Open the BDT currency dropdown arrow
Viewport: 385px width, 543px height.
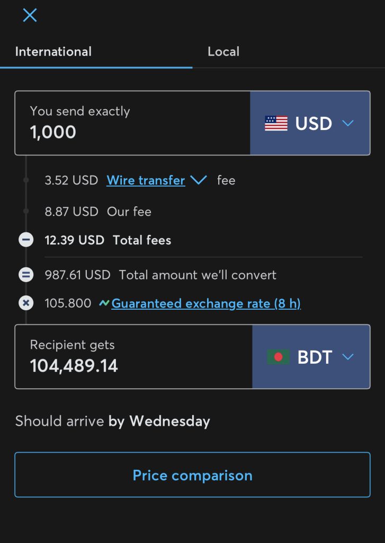click(347, 357)
